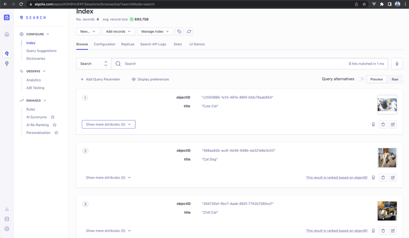The image size is (409, 238).
Task: Open the Recommend lightbulb icon in sidebar
Action: pos(7,64)
